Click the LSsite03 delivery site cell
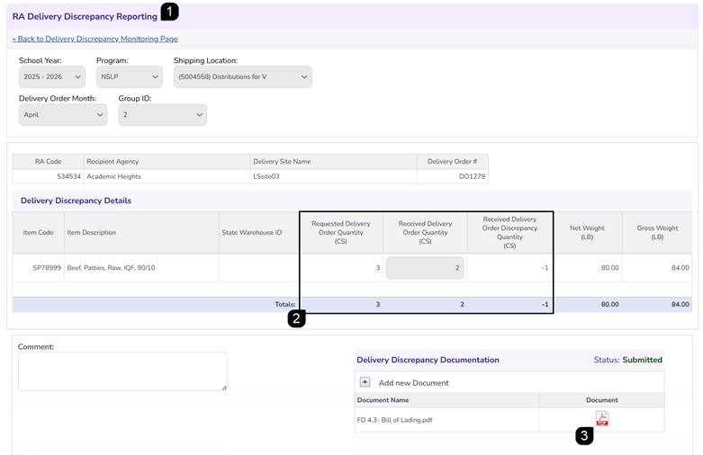Image resolution: width=703 pixels, height=455 pixels. point(333,176)
